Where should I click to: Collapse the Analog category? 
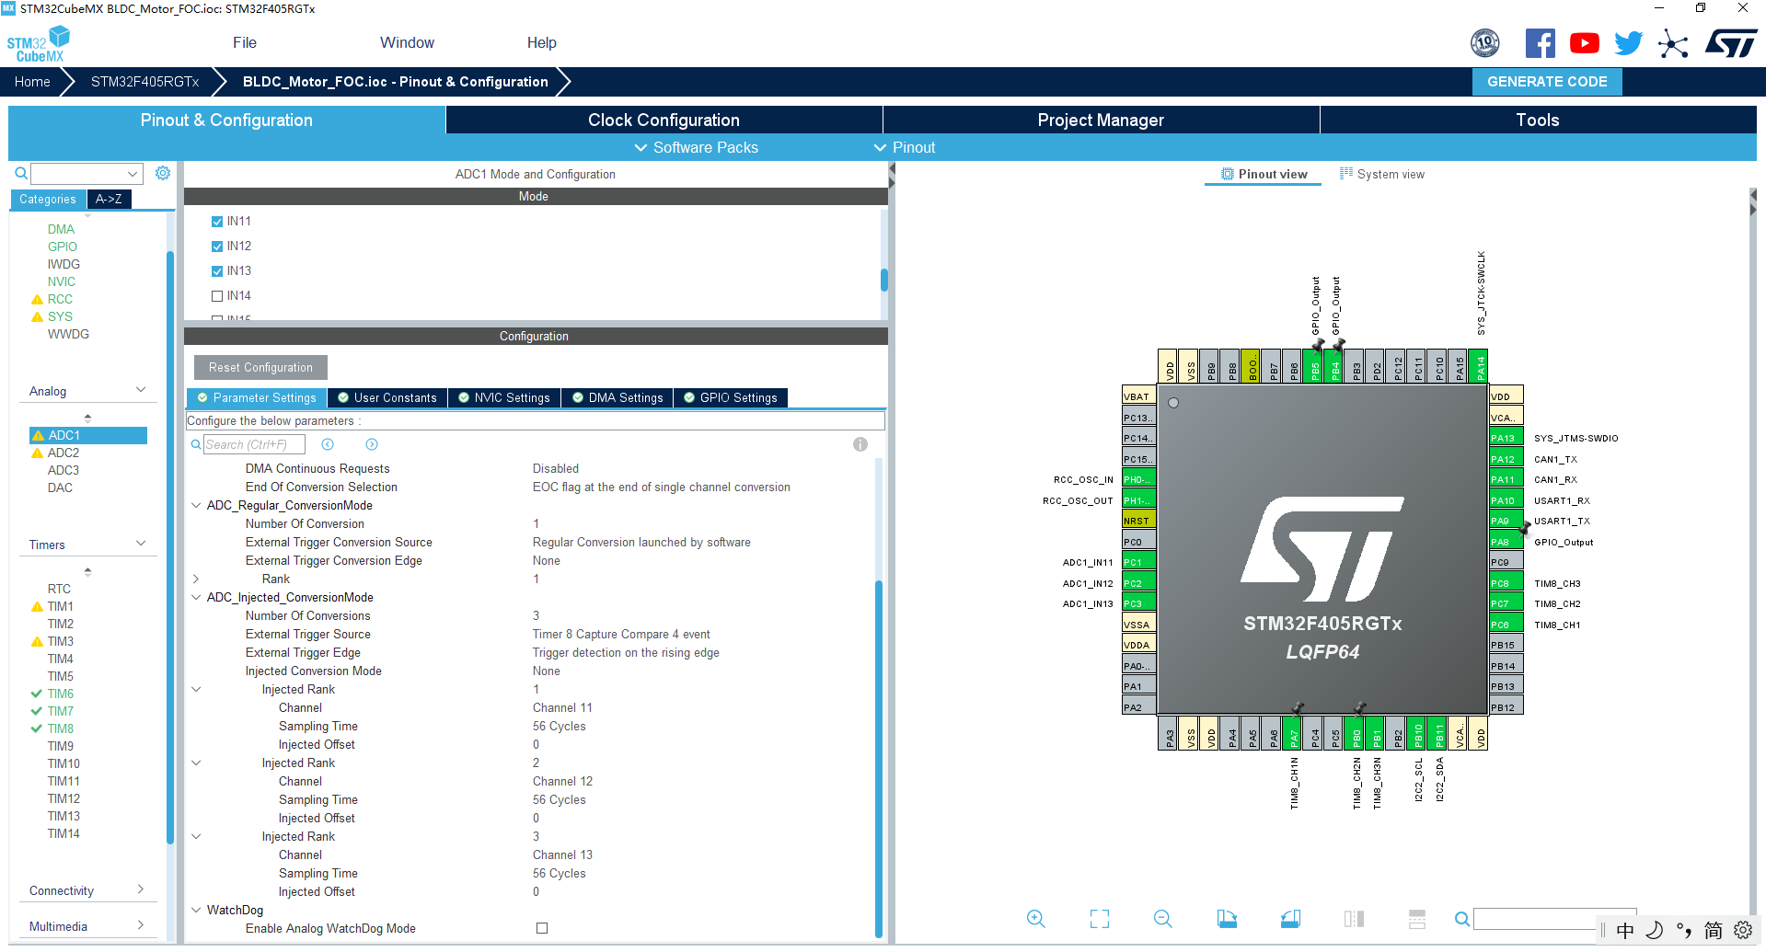(141, 390)
